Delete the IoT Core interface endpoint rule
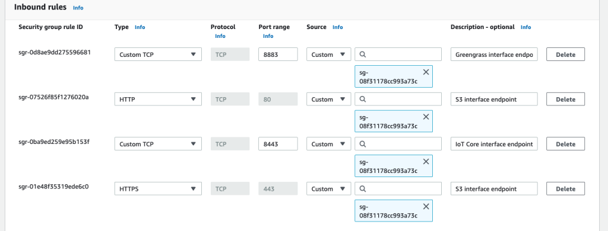 coord(565,144)
